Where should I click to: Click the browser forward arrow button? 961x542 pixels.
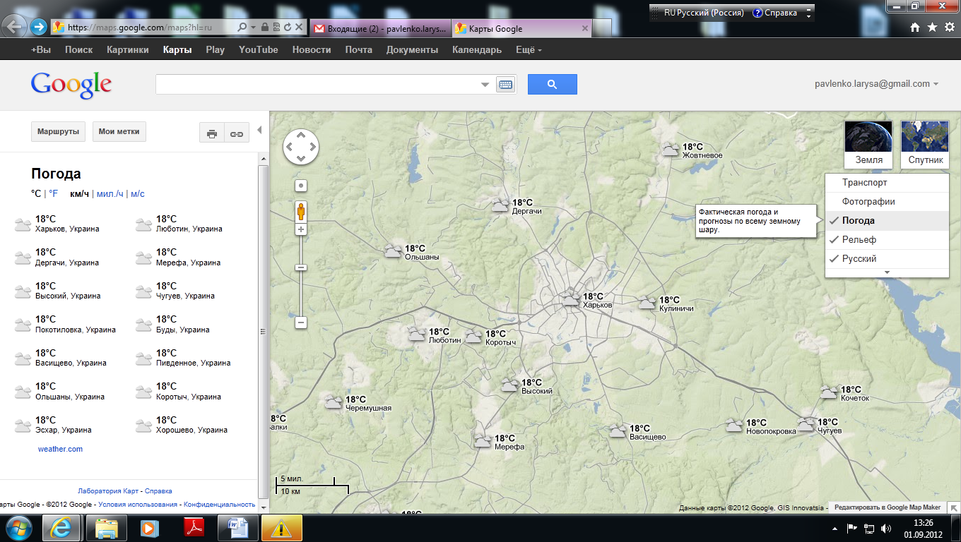(x=38, y=28)
